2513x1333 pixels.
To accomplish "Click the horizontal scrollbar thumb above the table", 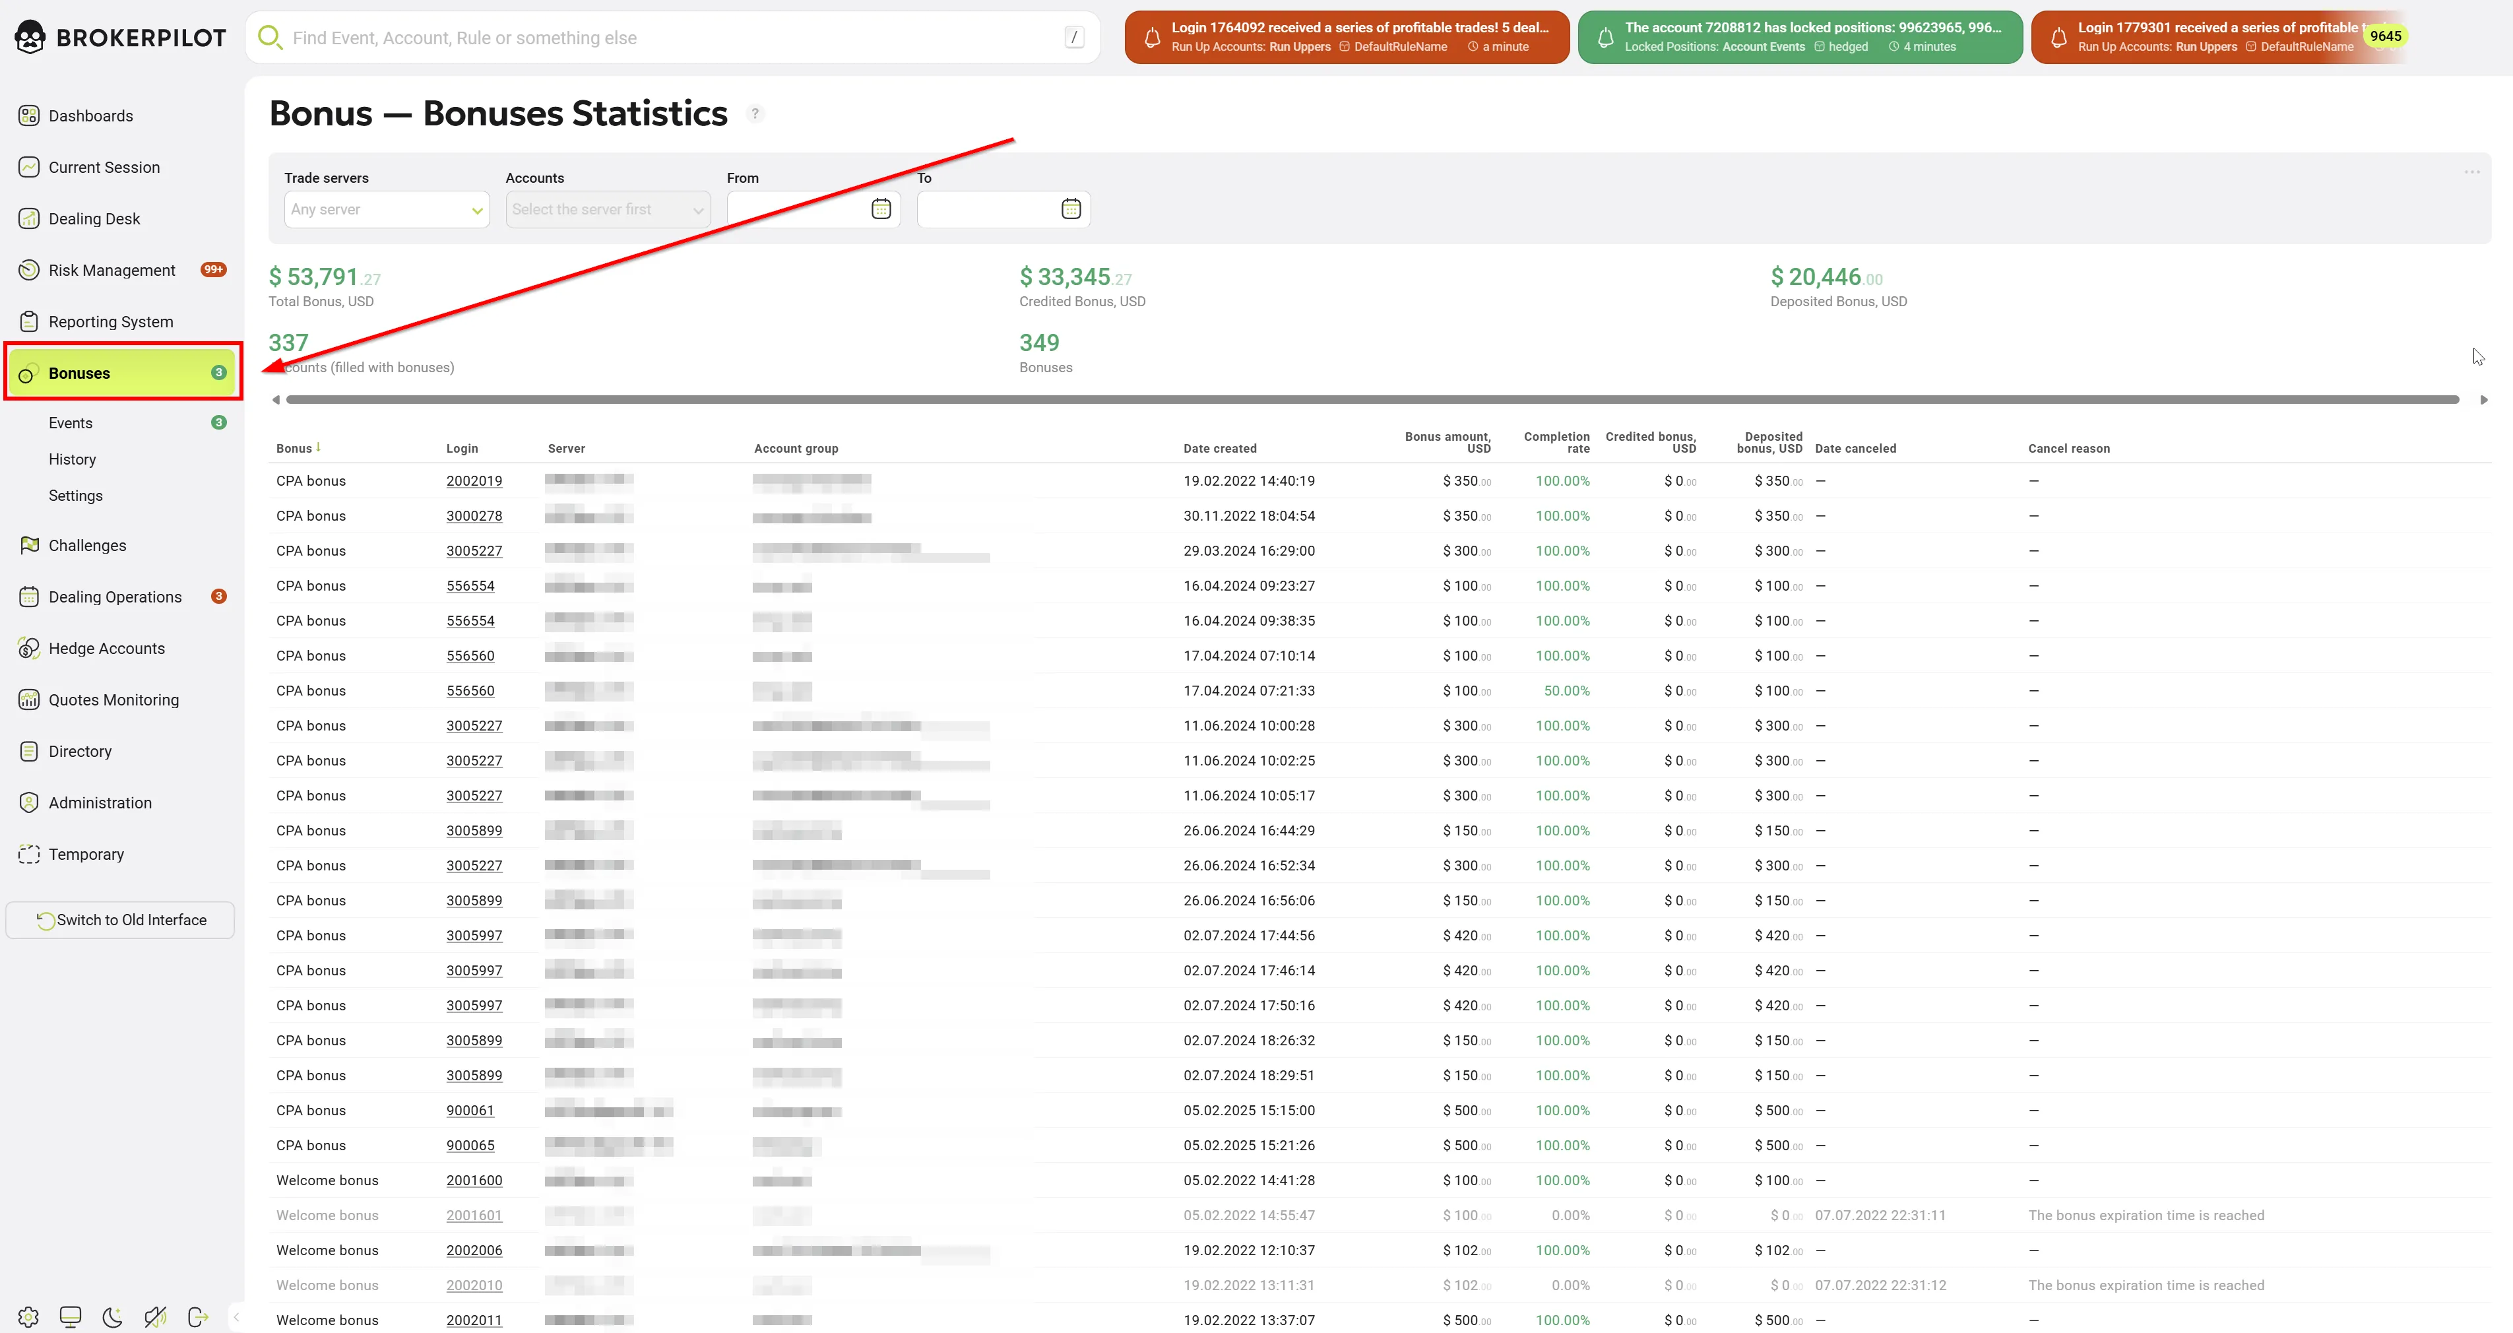I will pos(1372,399).
